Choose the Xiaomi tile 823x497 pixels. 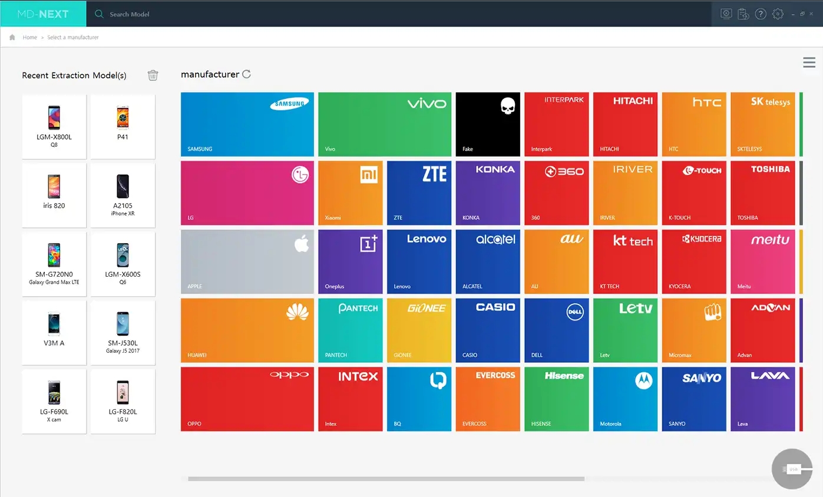(x=351, y=193)
